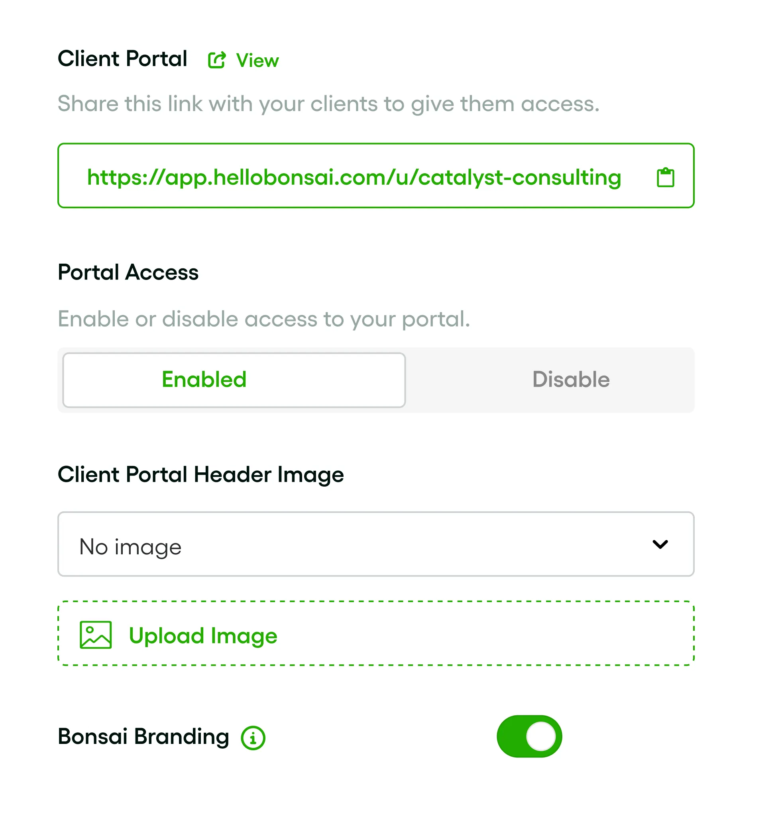Click the Client Portal Header Image label
The width and height of the screenshot is (778, 814).
(x=201, y=474)
